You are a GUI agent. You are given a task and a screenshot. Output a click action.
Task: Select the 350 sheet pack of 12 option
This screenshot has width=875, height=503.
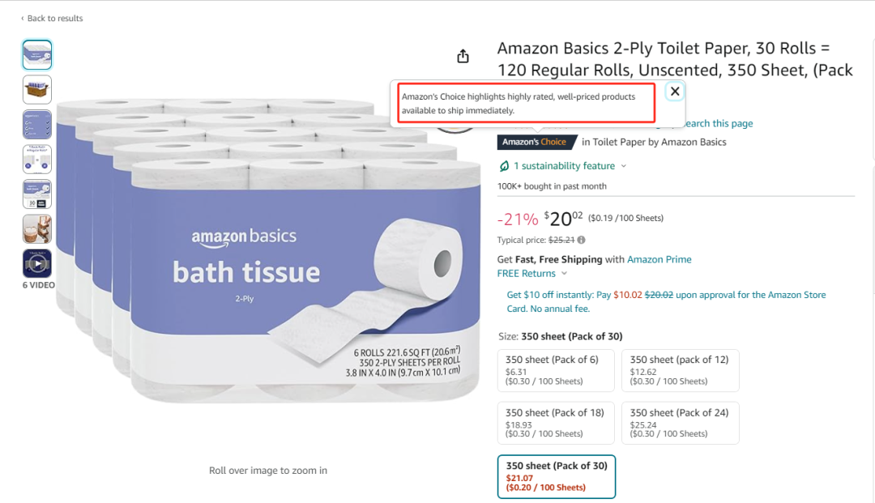pyautogui.click(x=680, y=370)
